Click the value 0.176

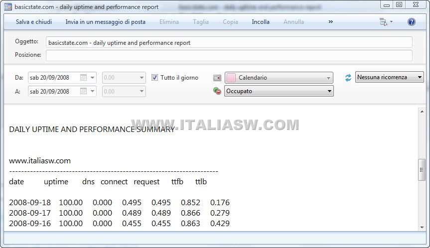220,203
